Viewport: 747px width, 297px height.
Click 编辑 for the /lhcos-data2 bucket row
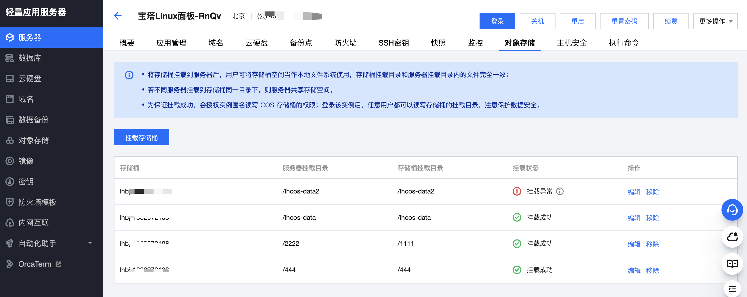coord(634,192)
